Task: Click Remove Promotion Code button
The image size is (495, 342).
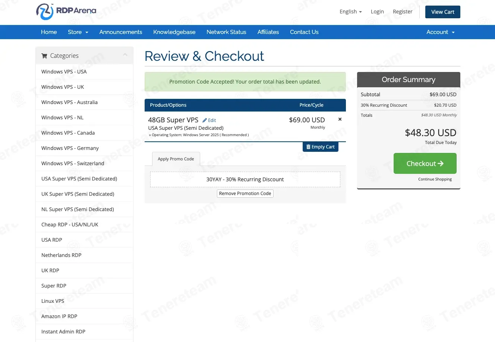Action: coord(245,194)
